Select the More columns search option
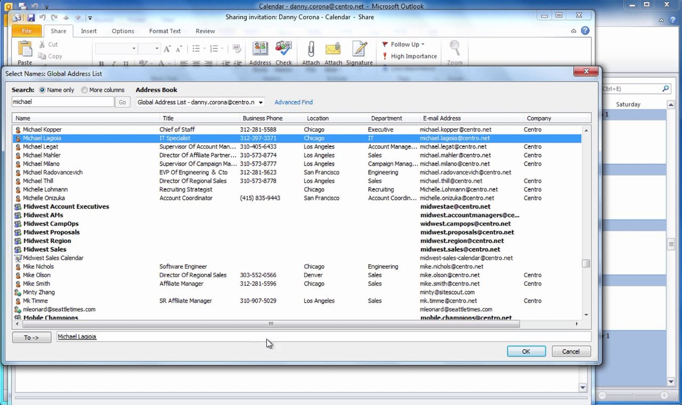The height and width of the screenshot is (405, 682). pos(84,90)
